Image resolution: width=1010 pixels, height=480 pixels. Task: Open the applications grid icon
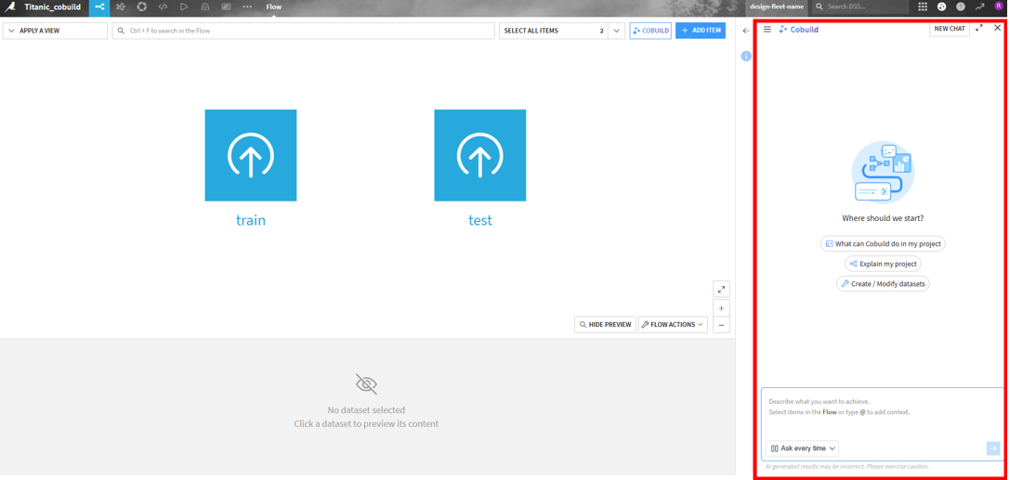pyautogui.click(x=923, y=7)
